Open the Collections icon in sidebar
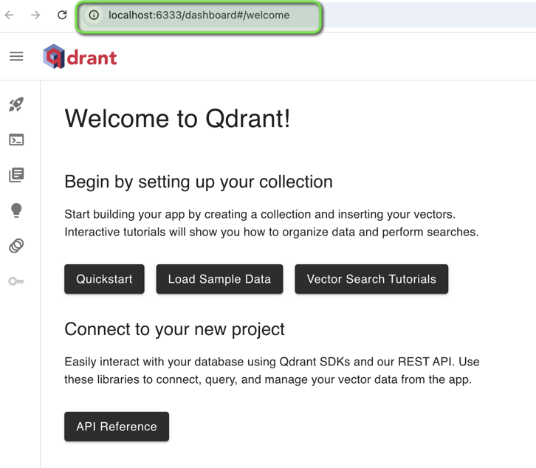536x468 pixels. [x=16, y=175]
